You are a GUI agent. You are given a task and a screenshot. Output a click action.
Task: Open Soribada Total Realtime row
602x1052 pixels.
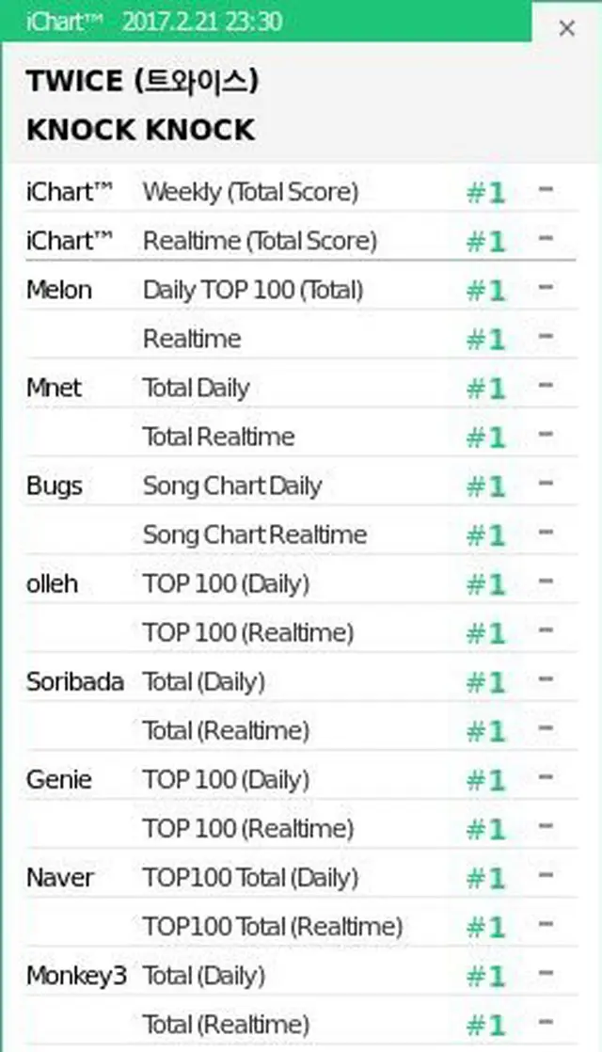click(301, 730)
